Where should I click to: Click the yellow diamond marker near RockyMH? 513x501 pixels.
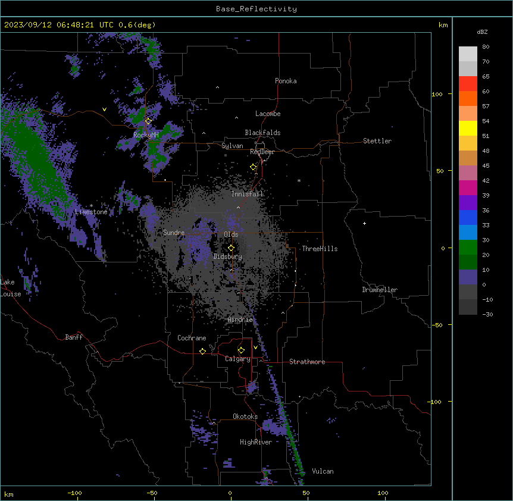click(148, 121)
